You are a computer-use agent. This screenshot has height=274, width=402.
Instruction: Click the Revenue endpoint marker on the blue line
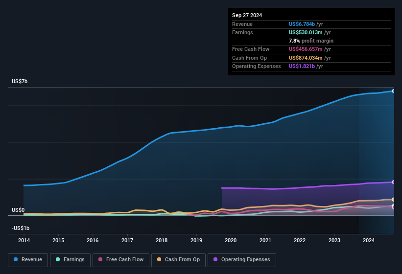click(393, 91)
